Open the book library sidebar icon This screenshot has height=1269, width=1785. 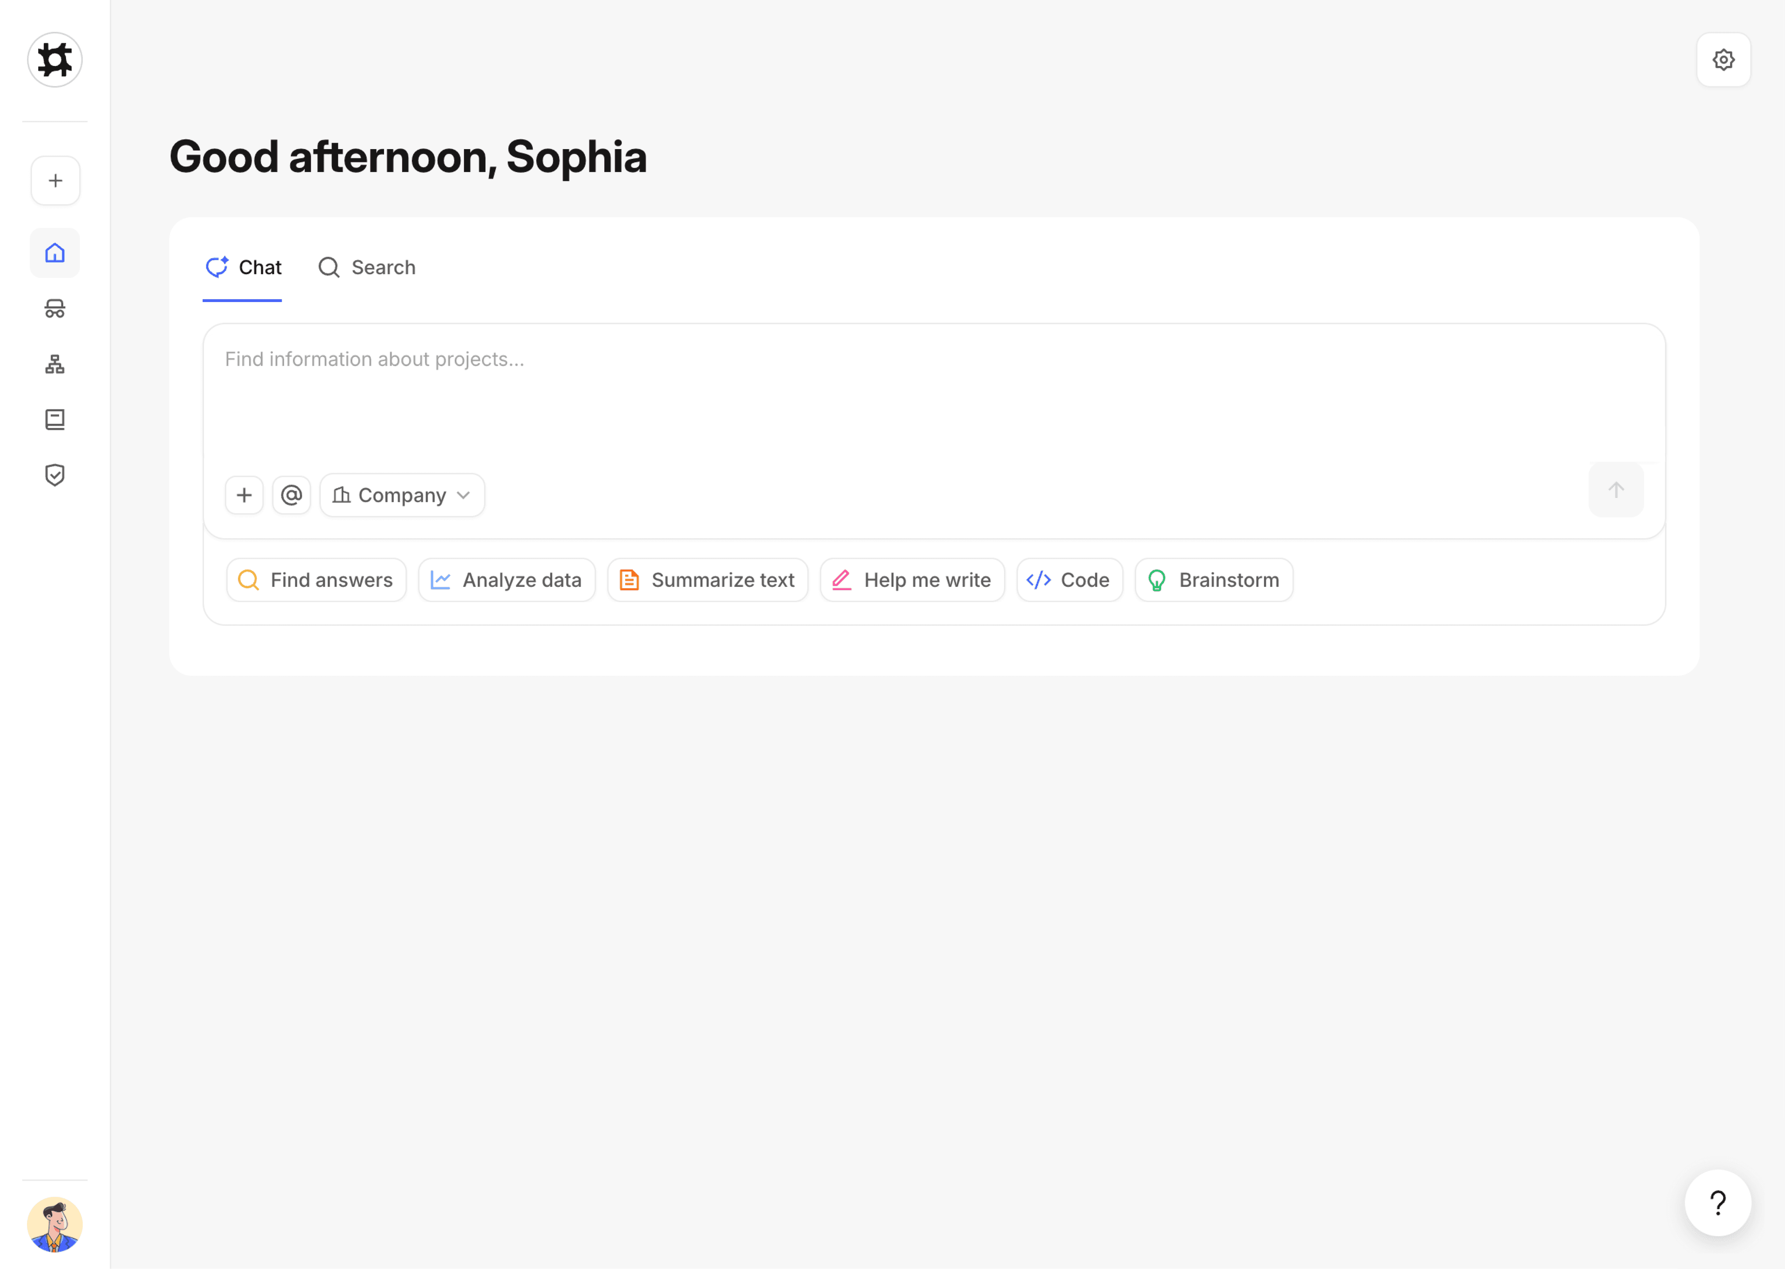click(55, 420)
